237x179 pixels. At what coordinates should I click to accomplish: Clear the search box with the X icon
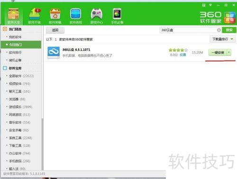click(x=219, y=30)
